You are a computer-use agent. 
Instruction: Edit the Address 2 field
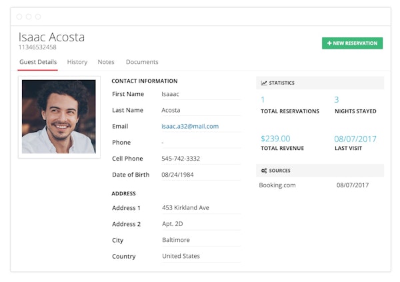(200, 224)
